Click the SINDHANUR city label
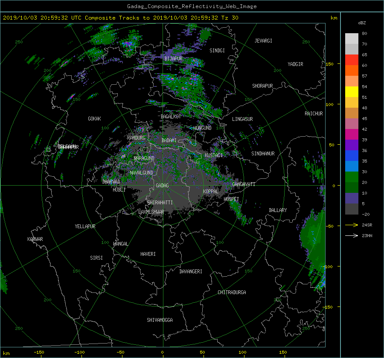Screen dimensions: 384x358 tap(263, 154)
